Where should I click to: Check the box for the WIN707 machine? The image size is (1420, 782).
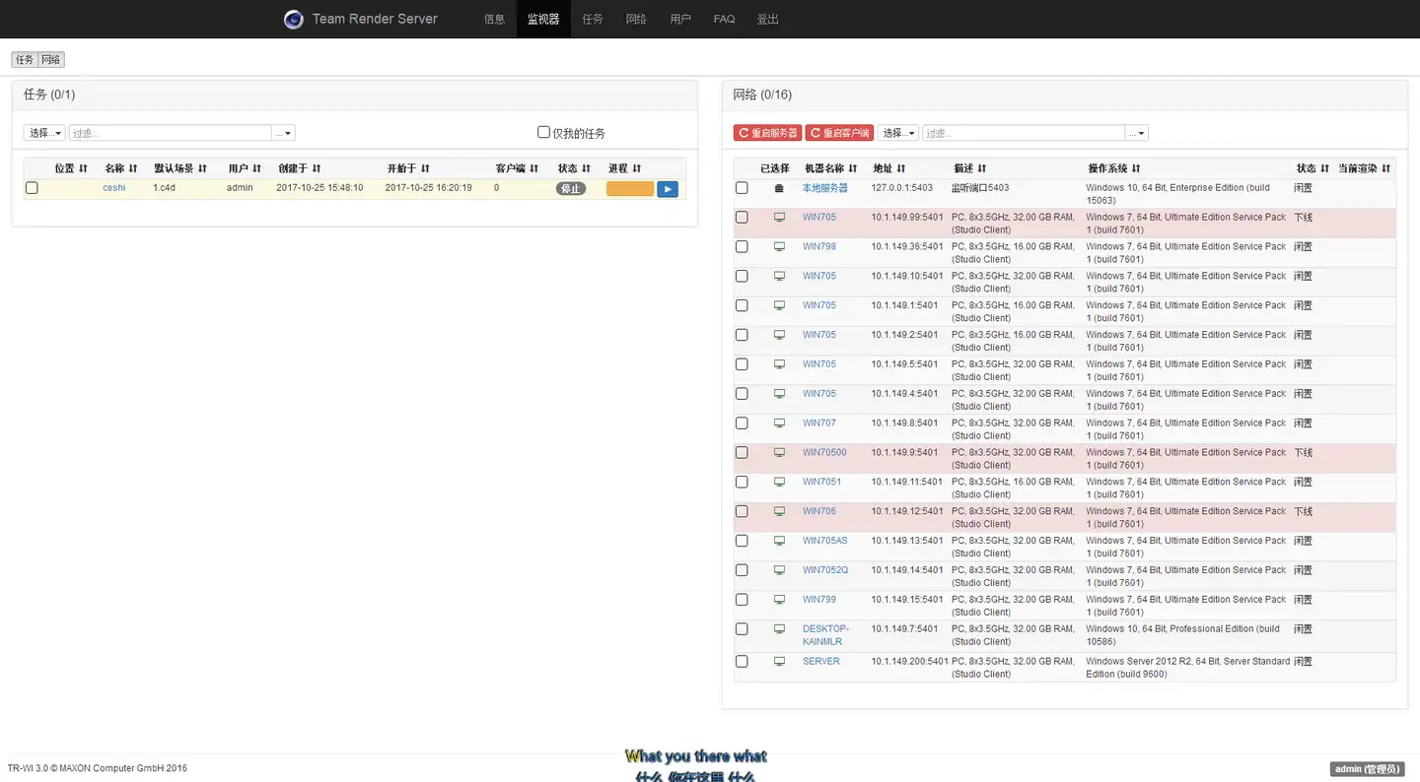click(x=742, y=423)
